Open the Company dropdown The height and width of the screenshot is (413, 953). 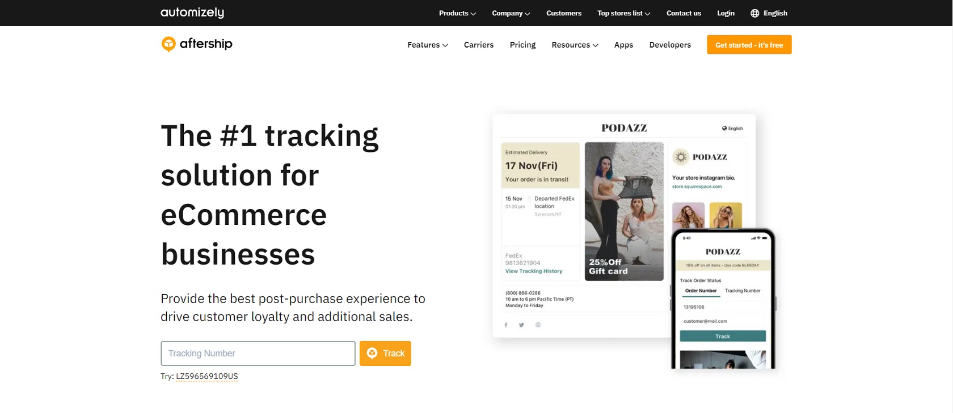[511, 13]
